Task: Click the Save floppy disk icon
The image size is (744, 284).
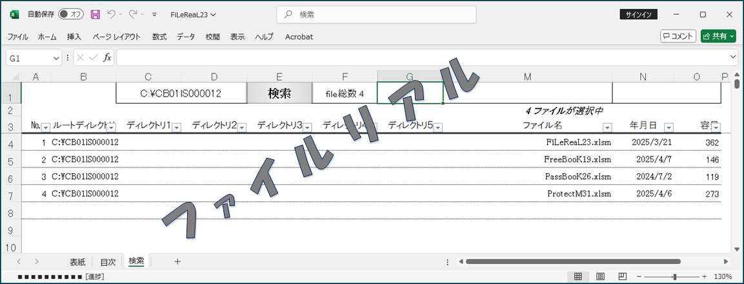Action: click(x=96, y=15)
